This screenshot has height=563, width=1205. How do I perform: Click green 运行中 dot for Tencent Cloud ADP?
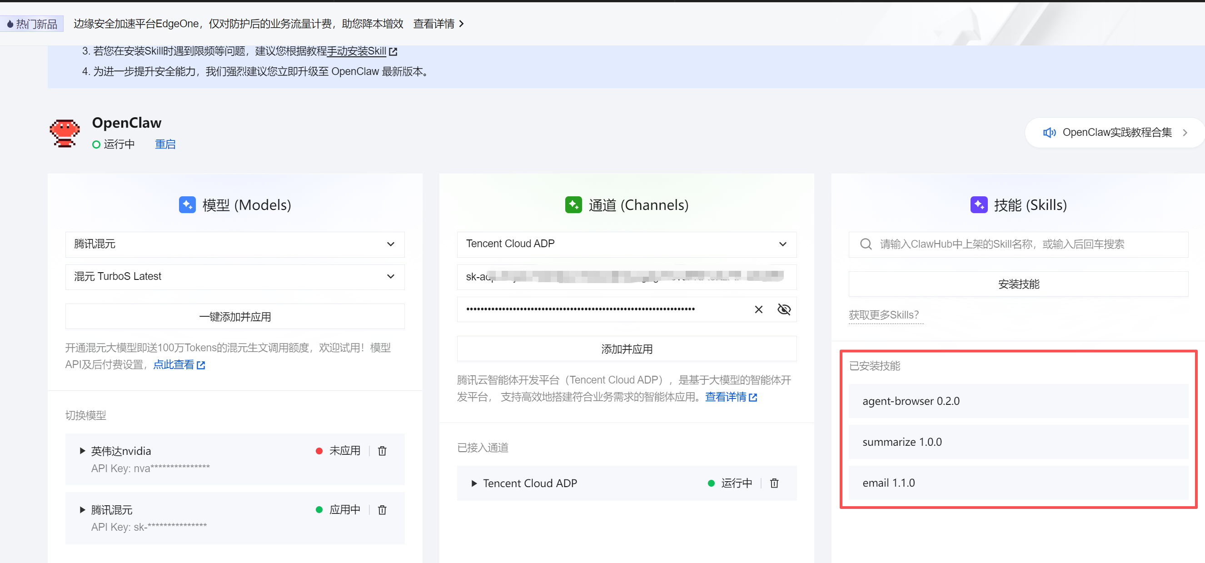(711, 483)
